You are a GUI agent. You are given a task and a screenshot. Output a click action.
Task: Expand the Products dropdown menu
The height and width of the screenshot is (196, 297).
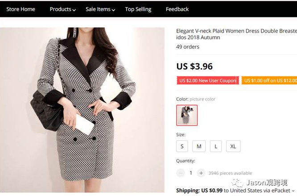pyautogui.click(x=62, y=9)
